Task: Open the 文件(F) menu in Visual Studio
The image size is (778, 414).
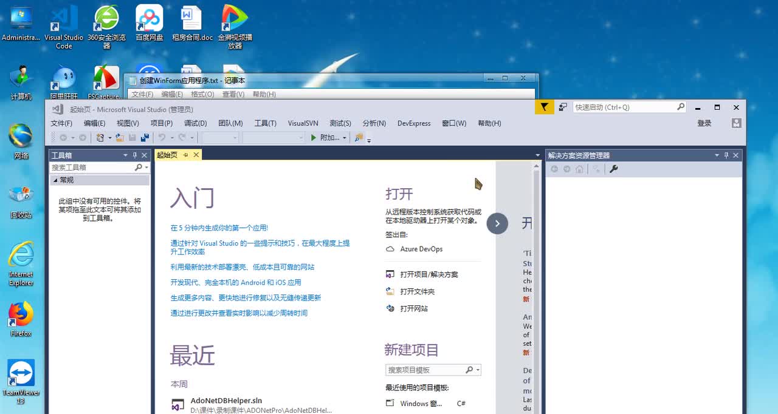Action: (x=61, y=123)
